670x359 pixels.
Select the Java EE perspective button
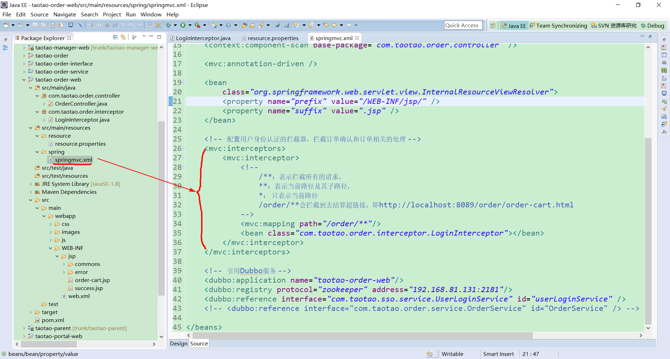point(514,25)
